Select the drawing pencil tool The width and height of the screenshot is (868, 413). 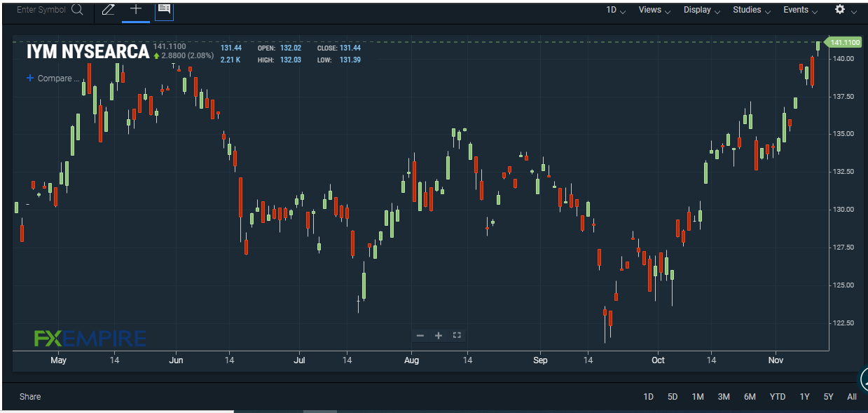108,10
